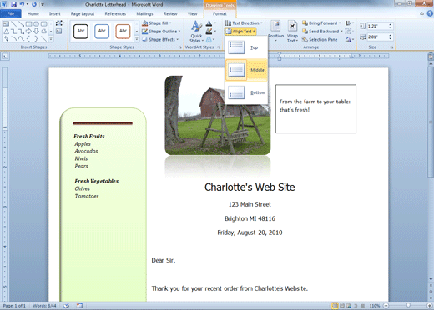The image size is (434, 310).
Task: Switch to Print Layout view button
Action: (x=336, y=306)
